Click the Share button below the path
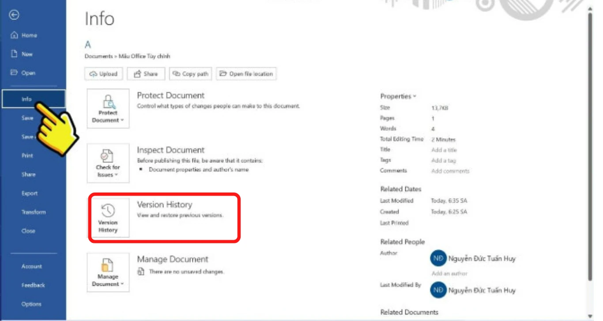The height and width of the screenshot is (321, 603). [x=146, y=74]
